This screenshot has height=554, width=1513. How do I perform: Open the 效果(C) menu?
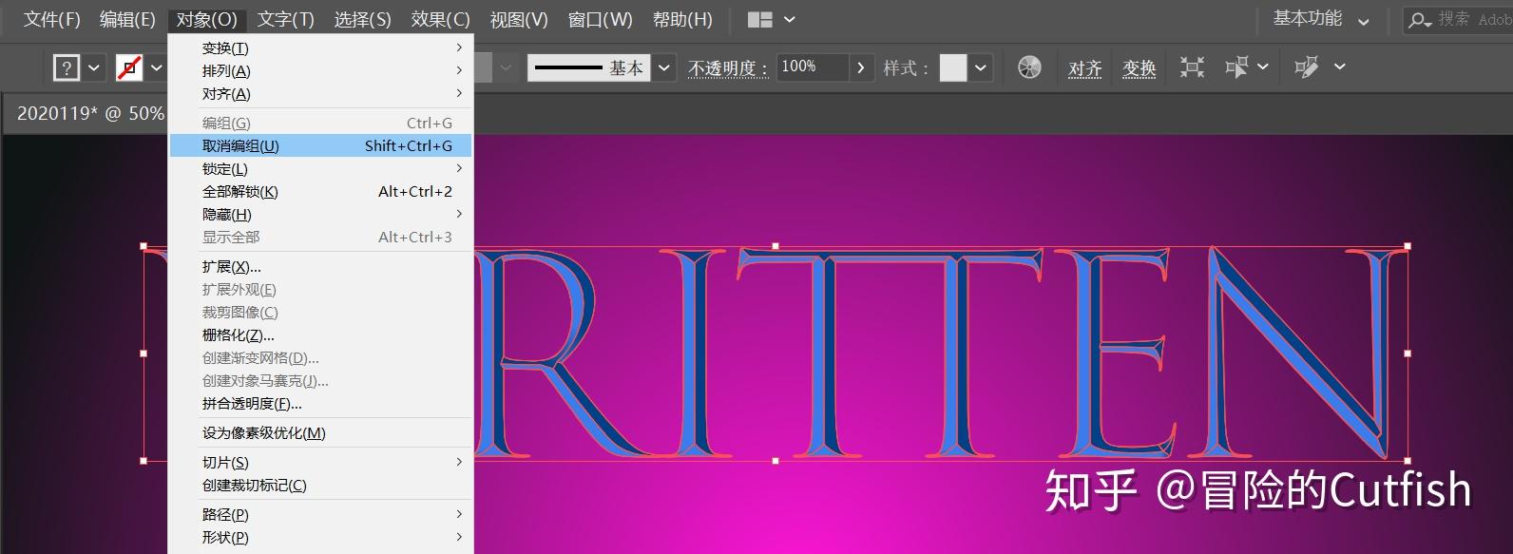tap(440, 20)
